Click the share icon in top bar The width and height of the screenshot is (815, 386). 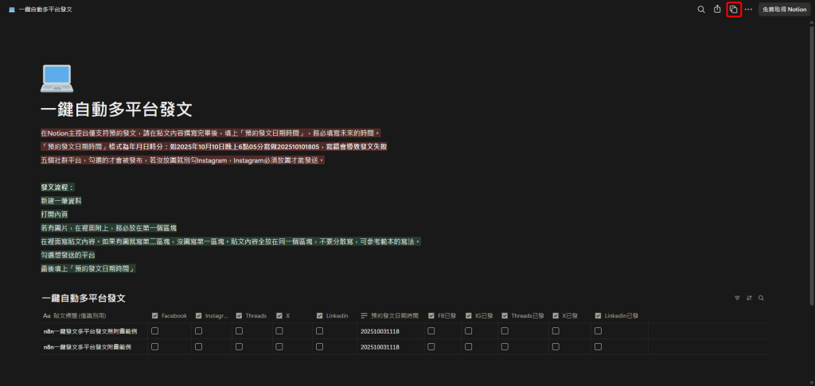point(717,10)
